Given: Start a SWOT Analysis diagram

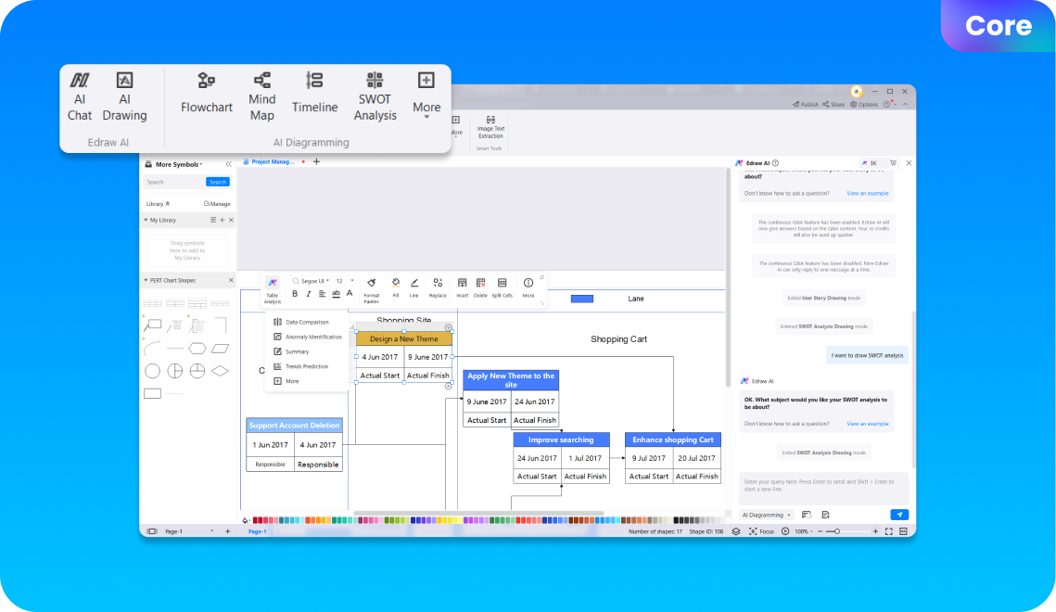Looking at the screenshot, I should (x=375, y=97).
